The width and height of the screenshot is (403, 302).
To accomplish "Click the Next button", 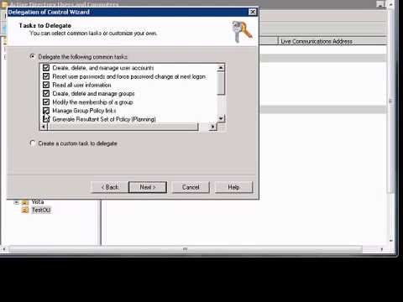I will (148, 187).
